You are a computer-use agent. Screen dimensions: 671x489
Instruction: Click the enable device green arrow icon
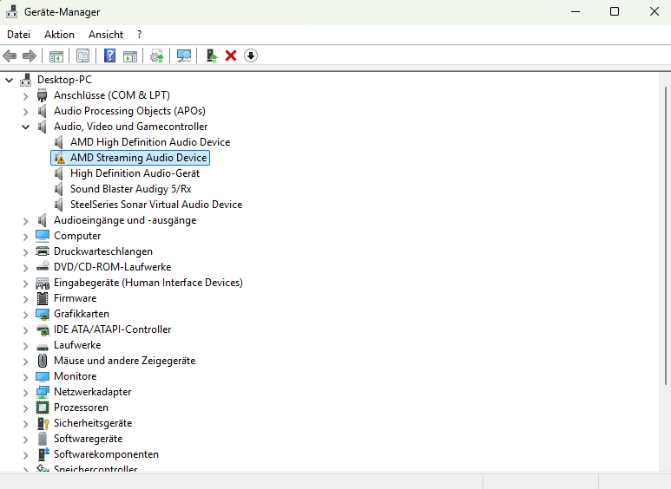(x=212, y=55)
